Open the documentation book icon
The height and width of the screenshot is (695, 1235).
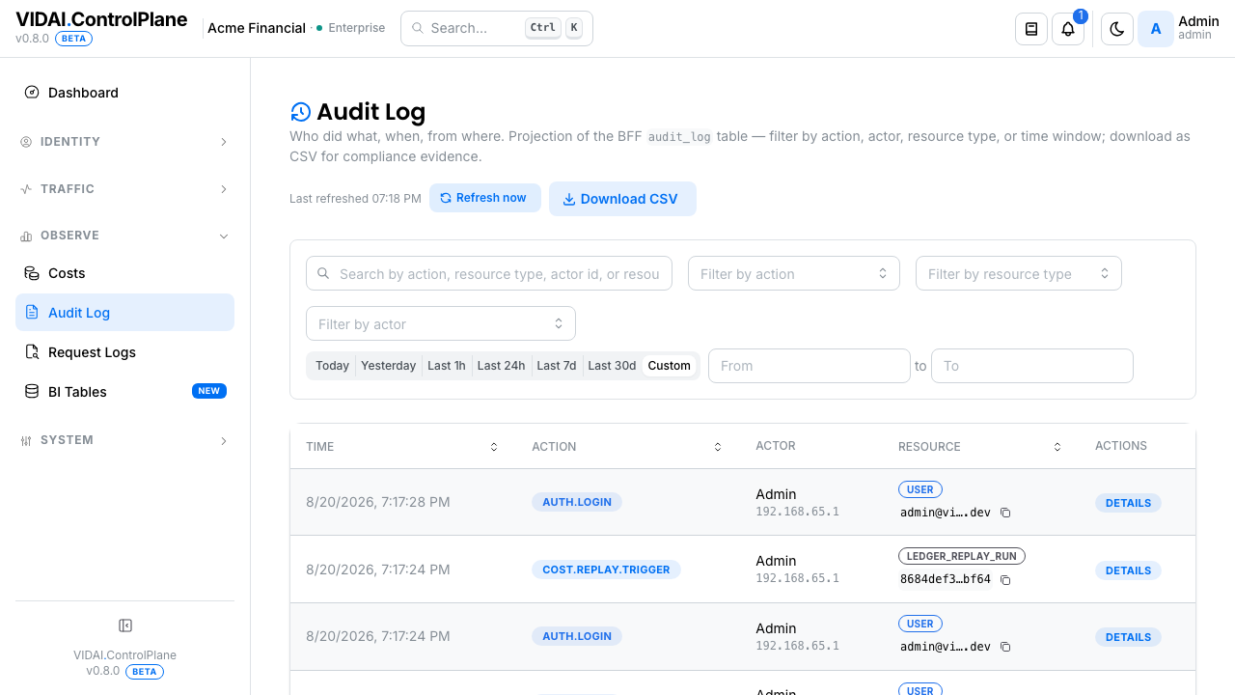(x=1031, y=29)
